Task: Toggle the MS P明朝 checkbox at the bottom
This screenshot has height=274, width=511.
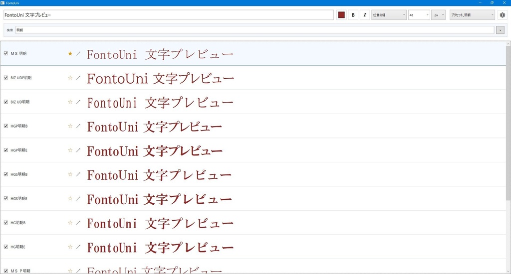Action: [x=6, y=271]
